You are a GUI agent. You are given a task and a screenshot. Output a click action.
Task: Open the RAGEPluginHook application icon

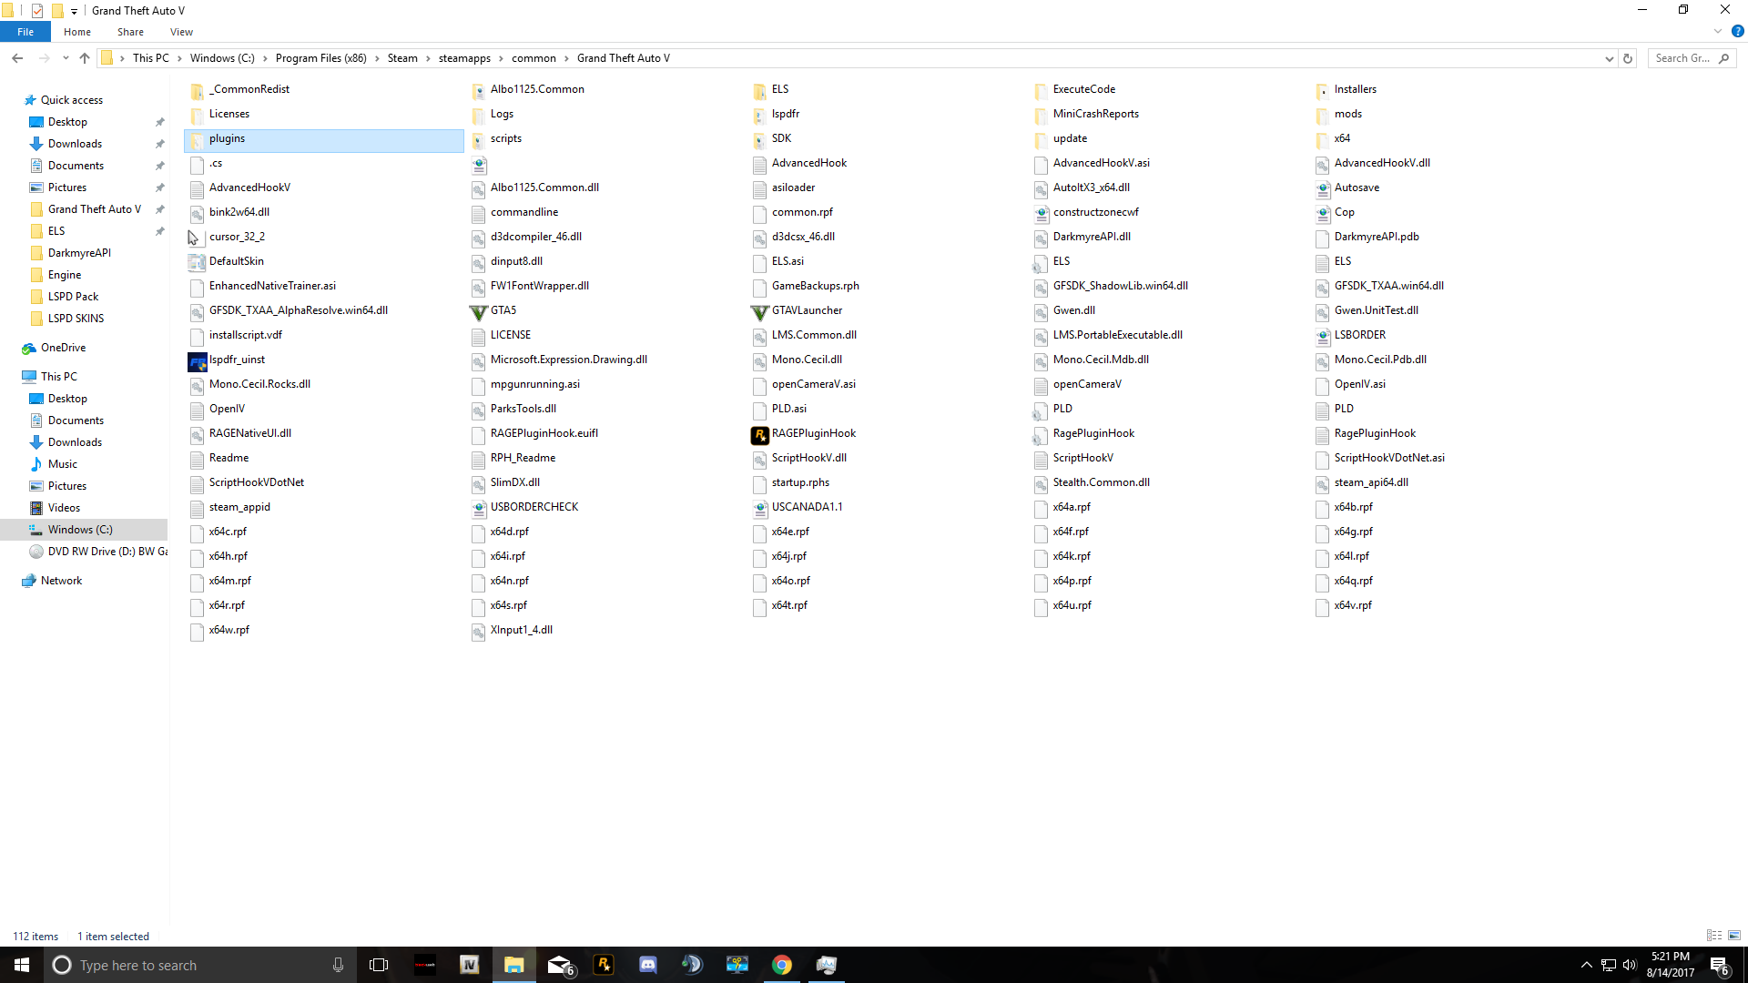[759, 434]
